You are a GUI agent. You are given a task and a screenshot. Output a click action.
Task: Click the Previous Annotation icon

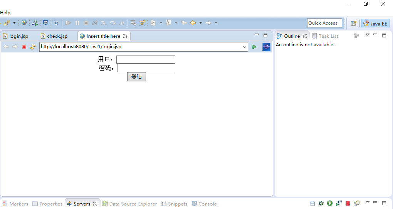pyautogui.click(x=168, y=23)
